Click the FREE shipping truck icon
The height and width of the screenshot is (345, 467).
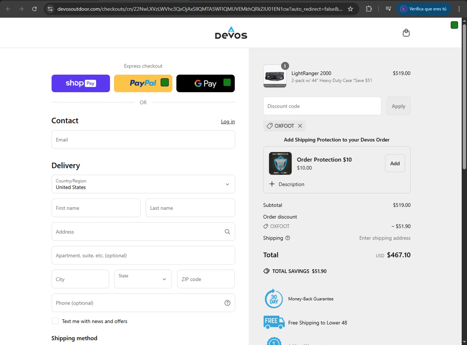[x=274, y=323]
